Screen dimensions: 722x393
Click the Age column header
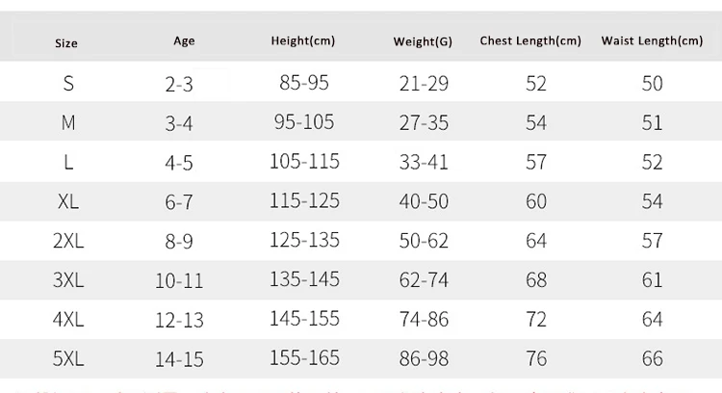[184, 40]
